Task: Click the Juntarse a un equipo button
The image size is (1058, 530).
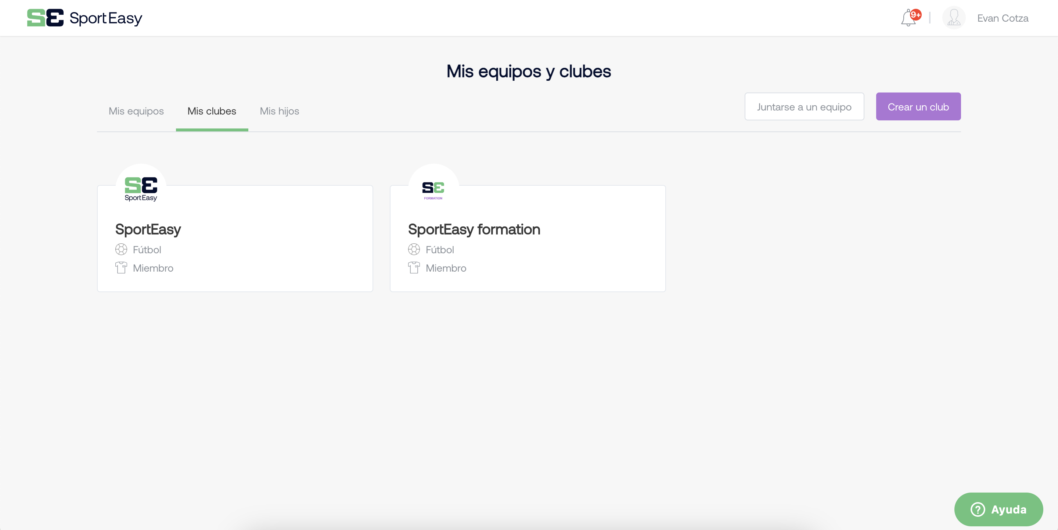Action: pyautogui.click(x=804, y=107)
